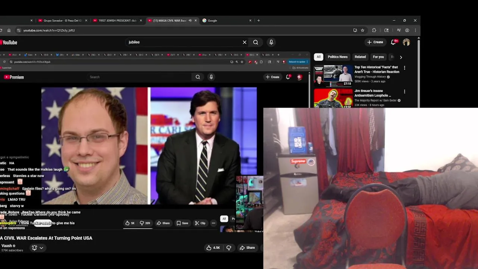Select the Politics News filter chip

click(x=338, y=57)
